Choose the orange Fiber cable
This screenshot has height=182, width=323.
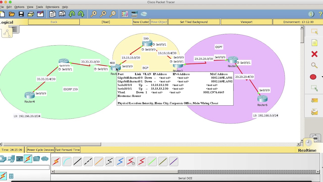99,162
